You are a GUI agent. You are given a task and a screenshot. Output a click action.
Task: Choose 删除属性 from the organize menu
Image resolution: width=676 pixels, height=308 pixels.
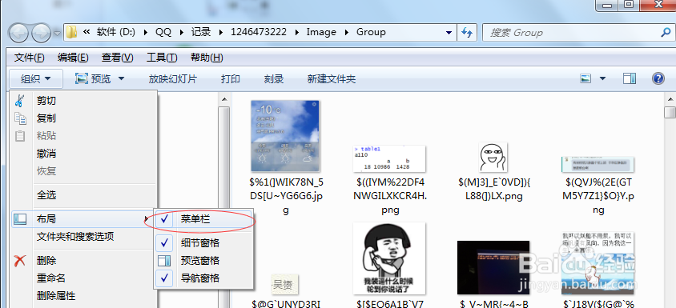55,296
